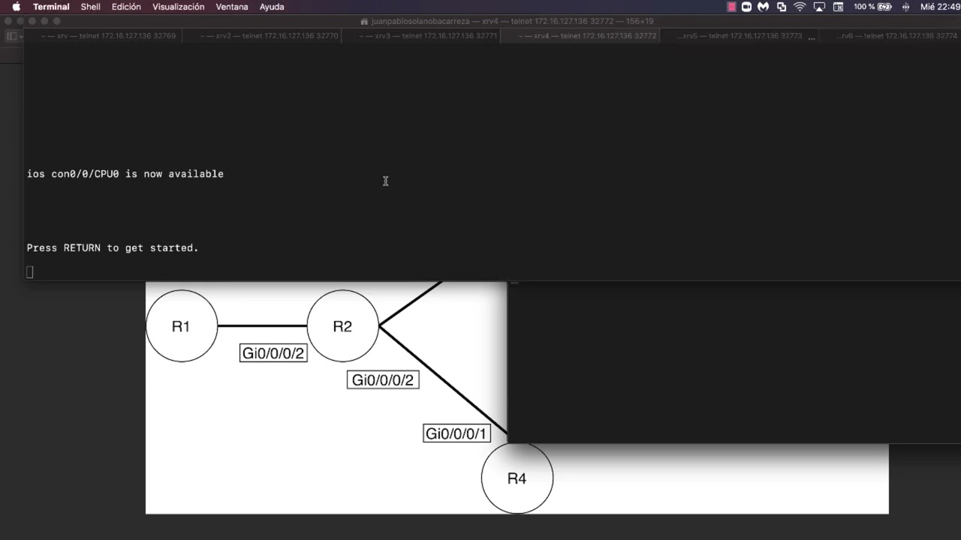961x540 pixels.
Task: Click Gi0/0/0/2 label under R1-R2 link
Action: pyautogui.click(x=273, y=353)
